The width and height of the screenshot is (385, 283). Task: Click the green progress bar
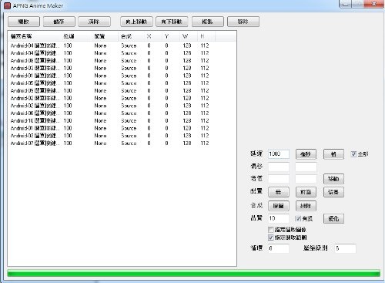(x=193, y=273)
